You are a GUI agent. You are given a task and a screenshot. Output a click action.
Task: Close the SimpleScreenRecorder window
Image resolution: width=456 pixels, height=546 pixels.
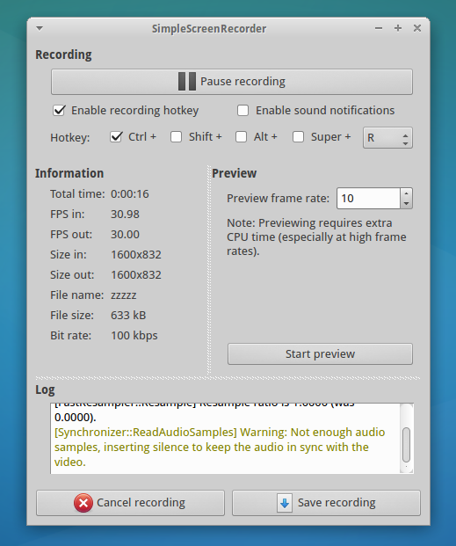[x=417, y=28]
